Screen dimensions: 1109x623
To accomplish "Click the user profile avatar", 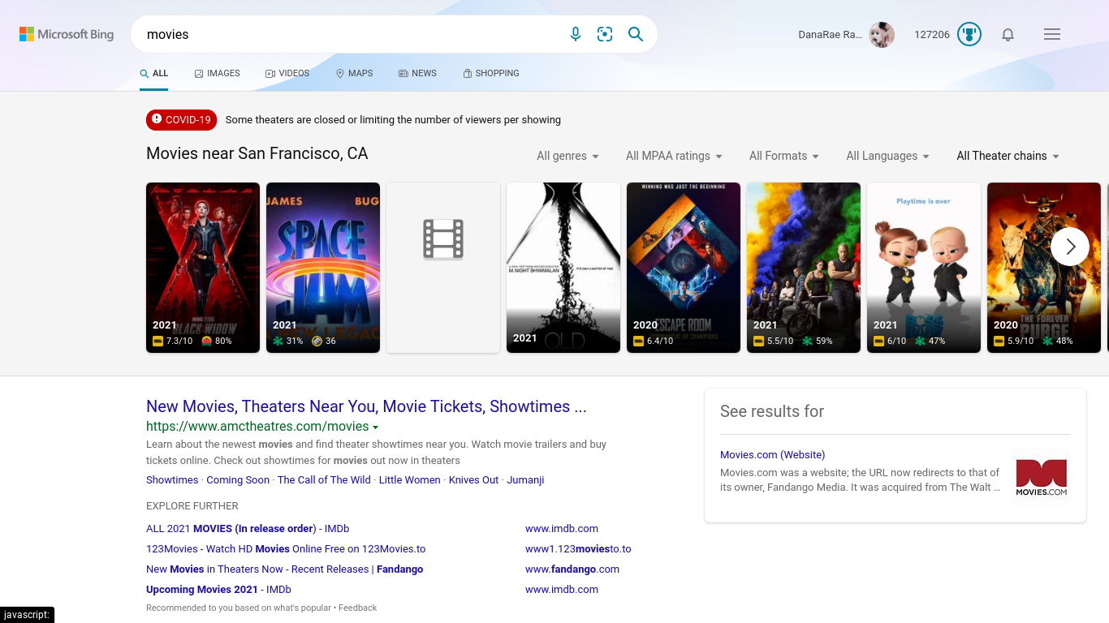I will coord(882,35).
